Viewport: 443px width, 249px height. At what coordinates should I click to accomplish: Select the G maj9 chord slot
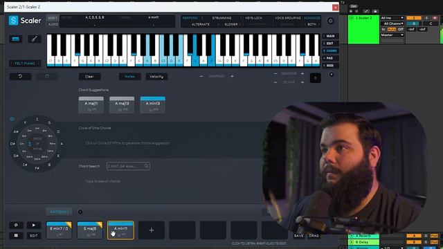pyautogui.click(x=90, y=230)
